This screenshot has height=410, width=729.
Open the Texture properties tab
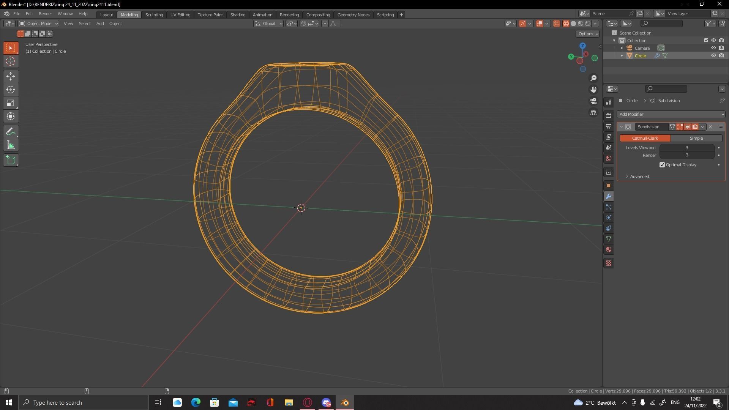[609, 263]
